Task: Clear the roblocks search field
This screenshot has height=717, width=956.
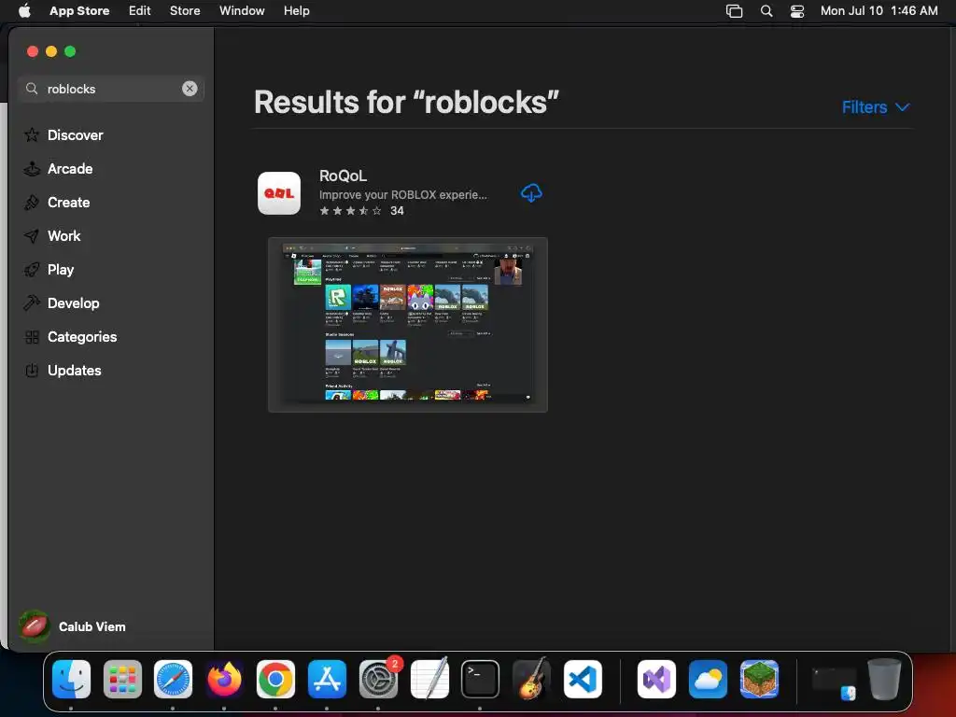Action: point(190,89)
